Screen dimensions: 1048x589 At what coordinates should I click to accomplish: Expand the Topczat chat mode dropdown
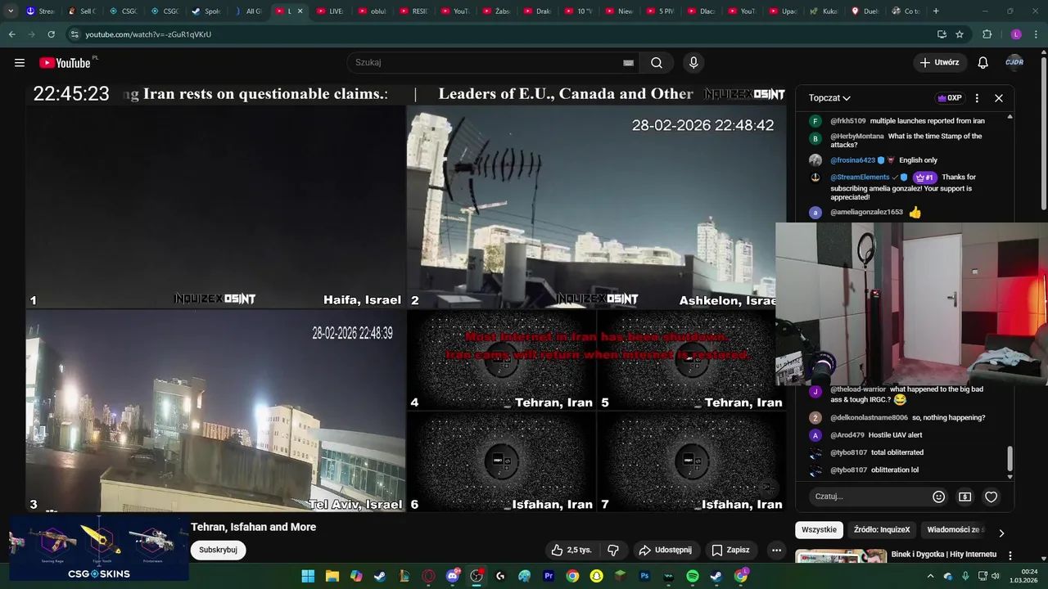(x=829, y=98)
